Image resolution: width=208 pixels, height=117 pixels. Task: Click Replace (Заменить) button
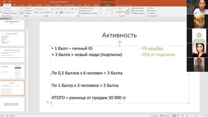(152, 11)
